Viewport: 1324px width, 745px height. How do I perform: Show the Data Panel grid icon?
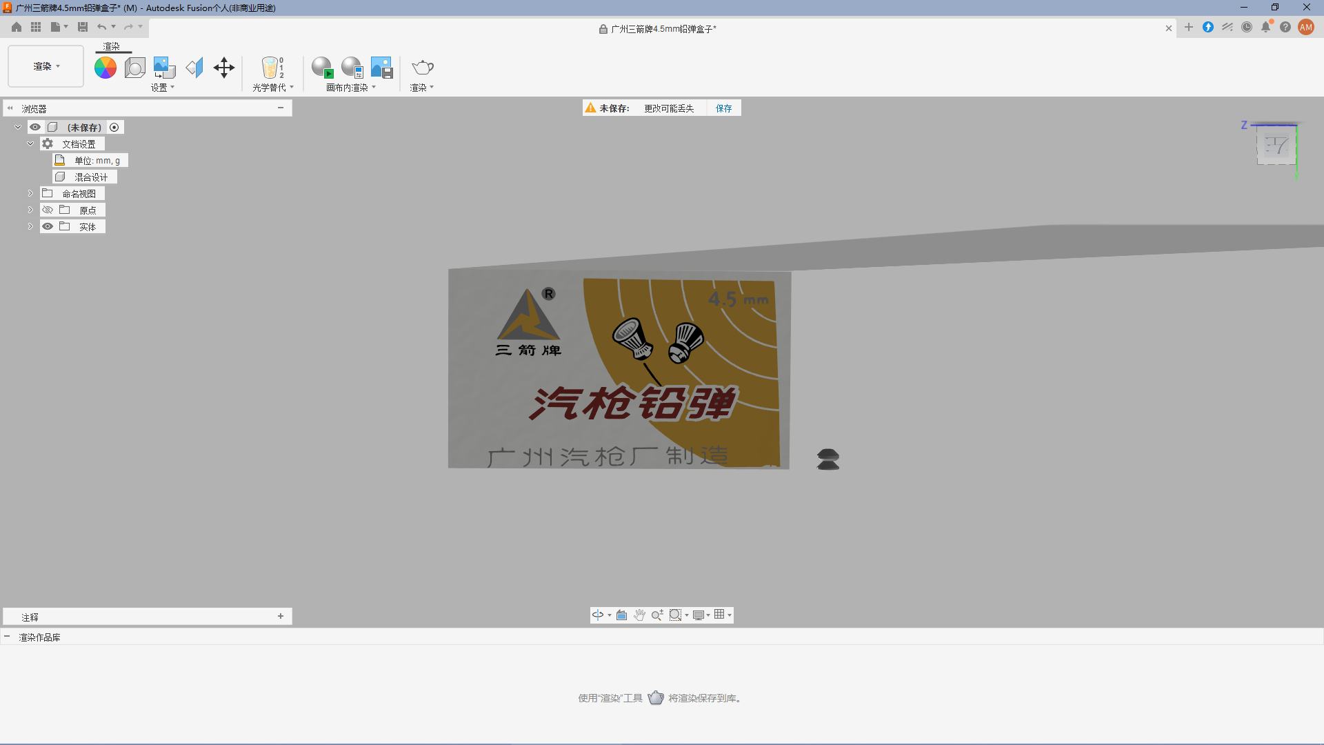36,27
